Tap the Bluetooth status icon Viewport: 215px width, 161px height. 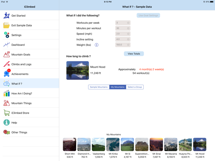204,2
